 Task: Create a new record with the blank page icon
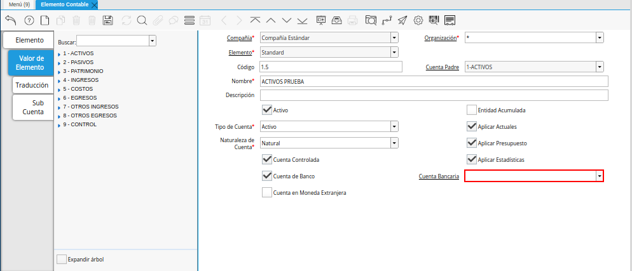tap(45, 20)
